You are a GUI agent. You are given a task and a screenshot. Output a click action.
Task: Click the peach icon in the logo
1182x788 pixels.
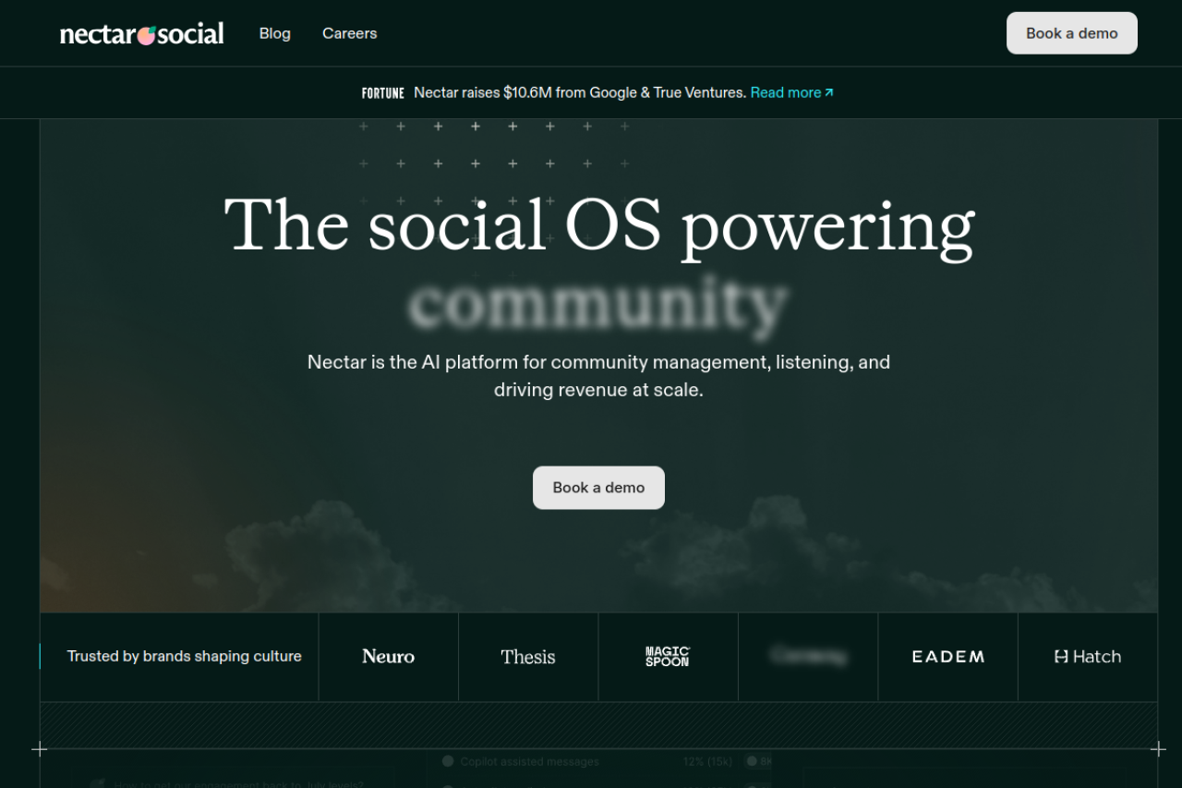(x=146, y=35)
